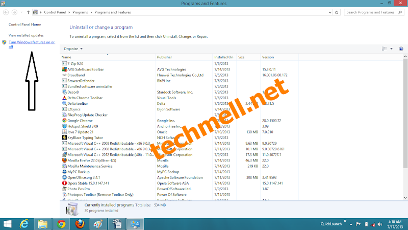This screenshot has width=408, height=230.
Task: Click the scroll down arrow of list
Action: (x=405, y=198)
